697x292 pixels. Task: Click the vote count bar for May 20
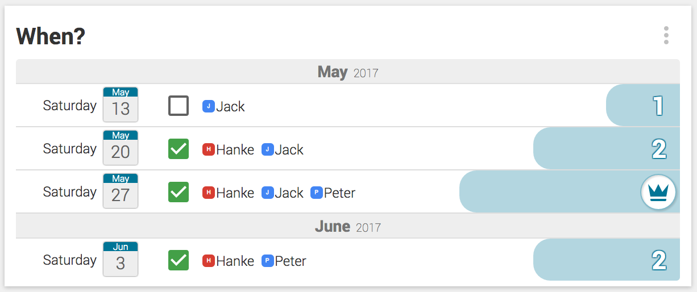point(606,148)
